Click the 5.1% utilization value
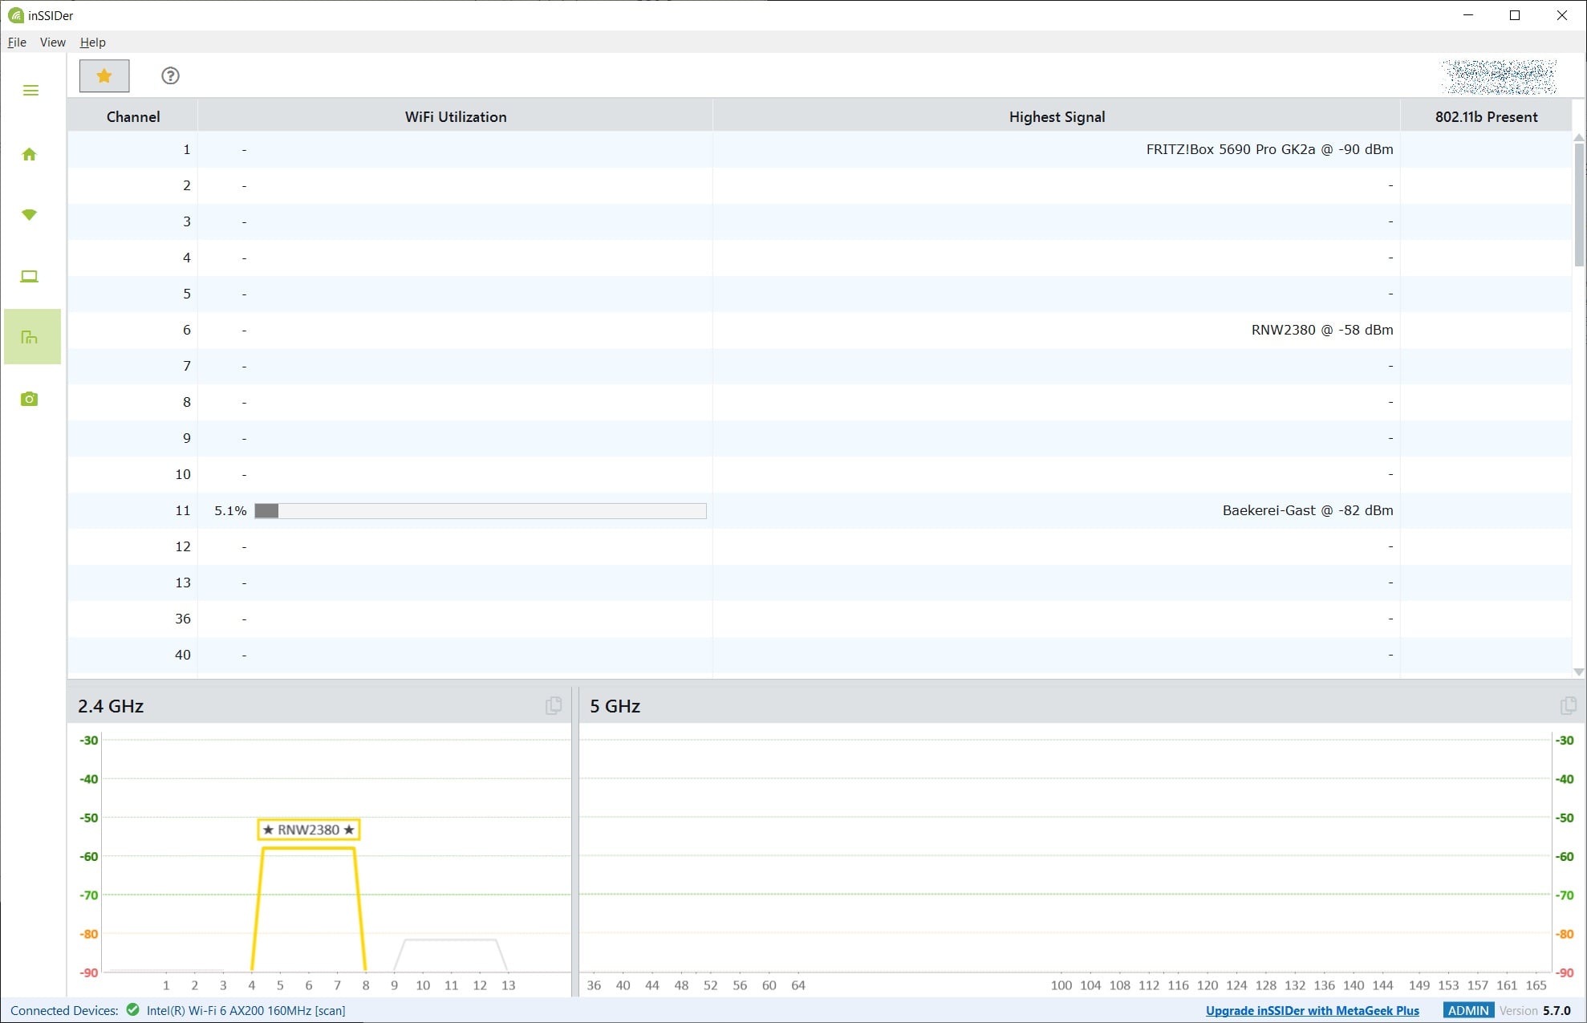Screen dimensions: 1587x1023 [230, 511]
